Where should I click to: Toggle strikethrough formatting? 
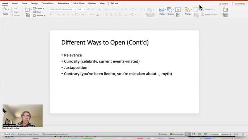point(63,15)
